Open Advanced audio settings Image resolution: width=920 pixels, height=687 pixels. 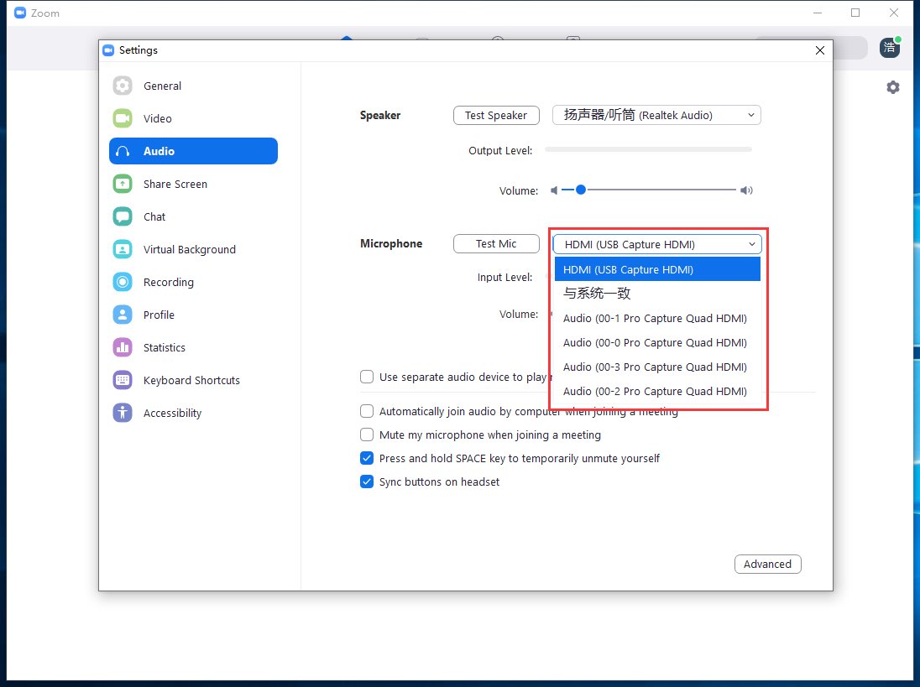(767, 564)
